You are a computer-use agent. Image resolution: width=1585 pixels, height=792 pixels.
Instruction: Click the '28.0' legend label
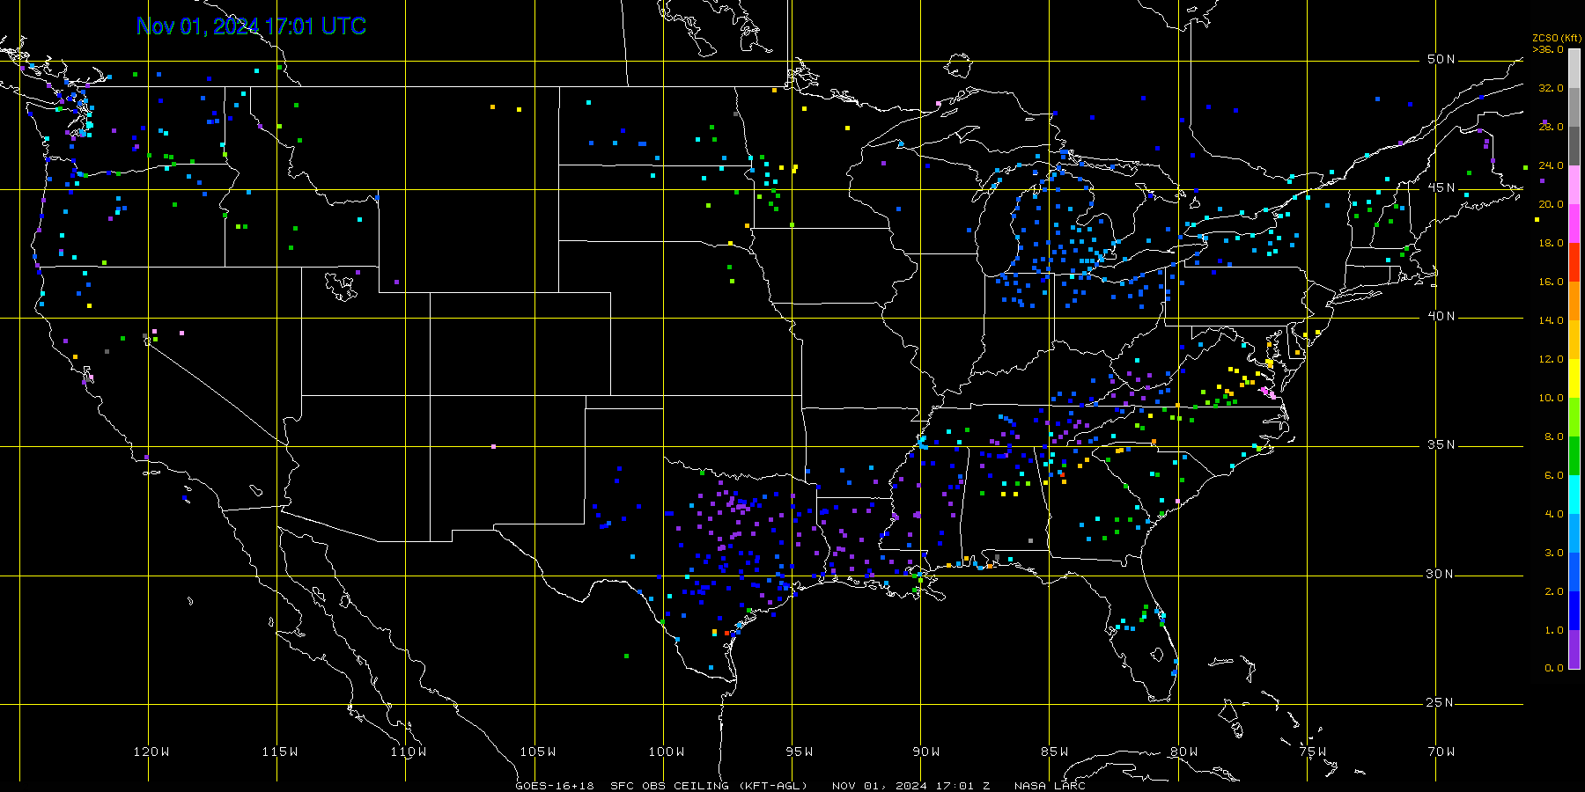pos(1551,127)
